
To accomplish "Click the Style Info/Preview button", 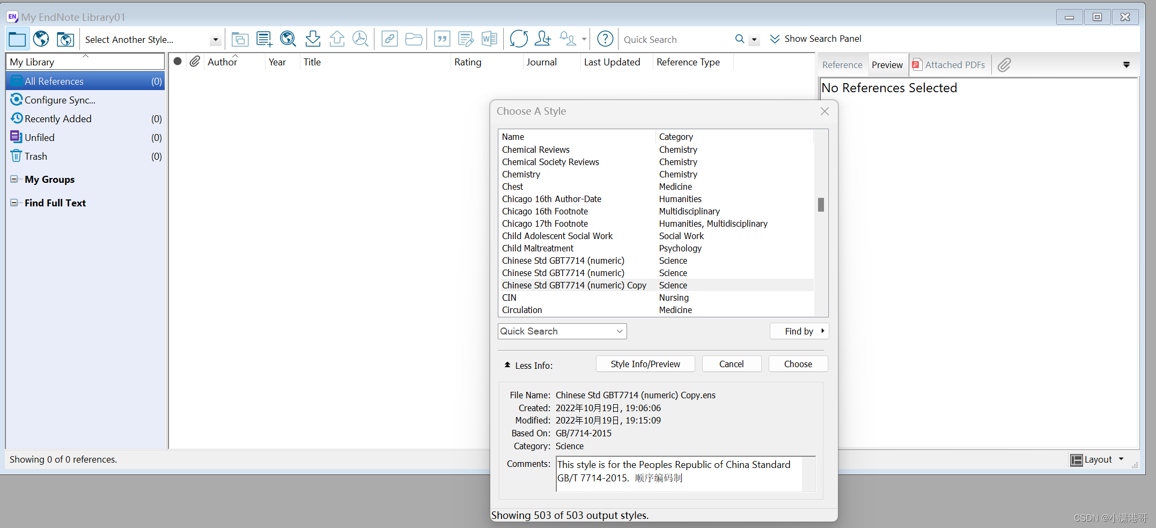I will tap(645, 364).
